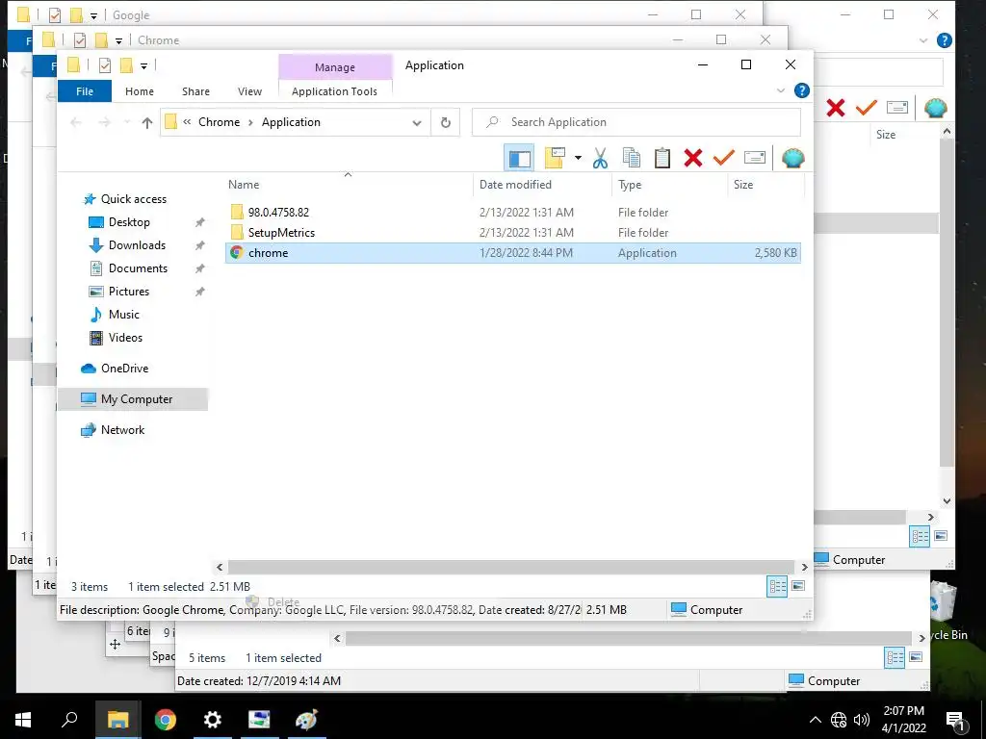
Task: Open taskbar search magnifier
Action: point(69,720)
